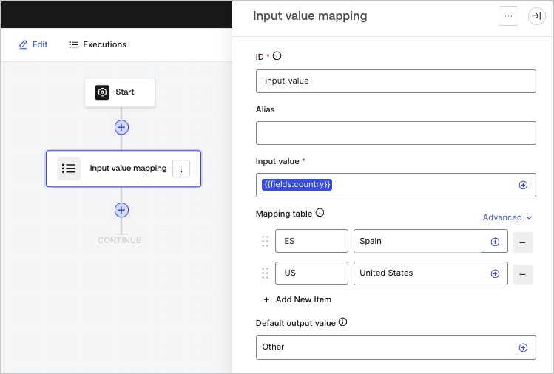This screenshot has width=554, height=374.
Task: Collapse the Input value mapping side panel
Action: [537, 16]
